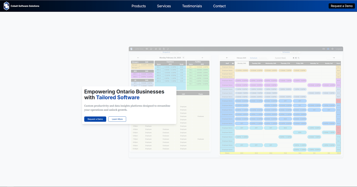Select the Monday 24th column header
The width and height of the screenshot is (357, 187).
(x=241, y=63)
